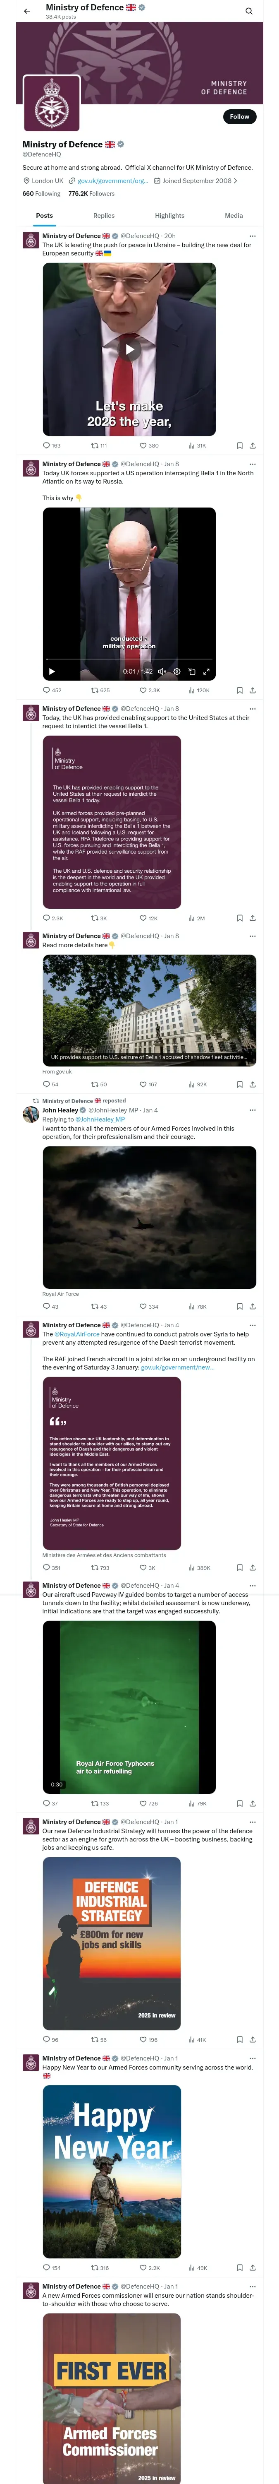Follow the Ministry of Defence account

(x=238, y=117)
